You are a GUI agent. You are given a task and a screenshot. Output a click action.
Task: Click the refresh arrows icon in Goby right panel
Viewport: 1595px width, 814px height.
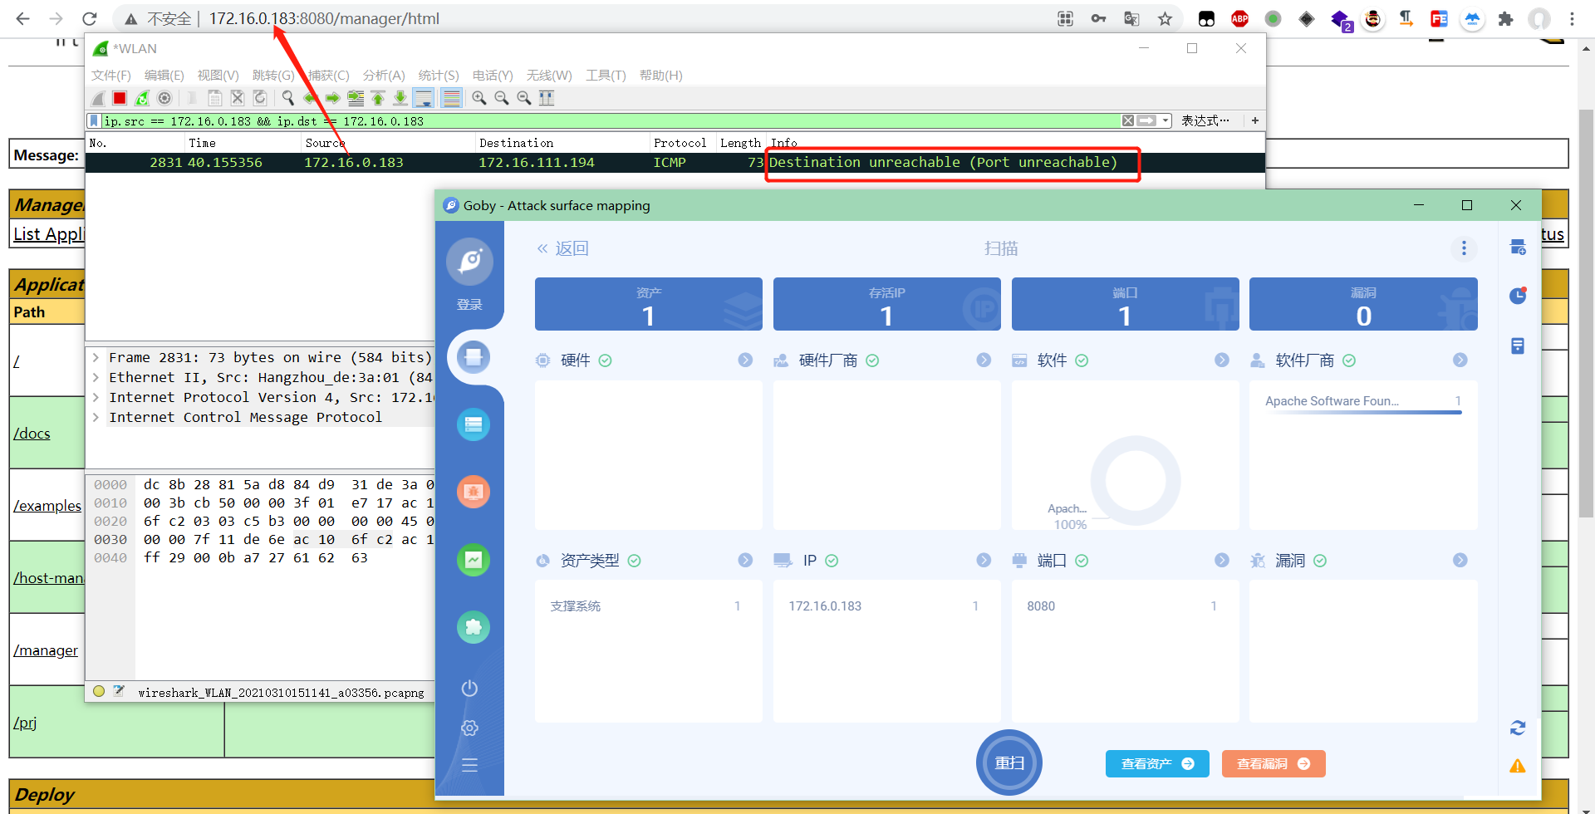pos(1518,728)
